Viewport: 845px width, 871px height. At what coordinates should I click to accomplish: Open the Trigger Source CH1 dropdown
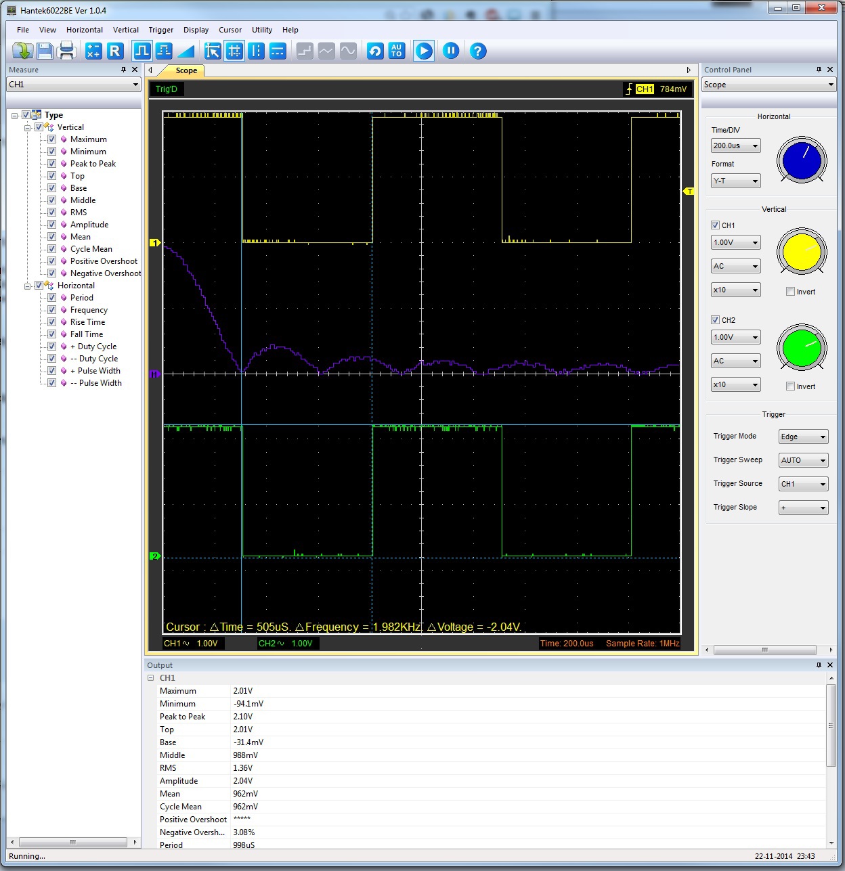[x=803, y=484]
